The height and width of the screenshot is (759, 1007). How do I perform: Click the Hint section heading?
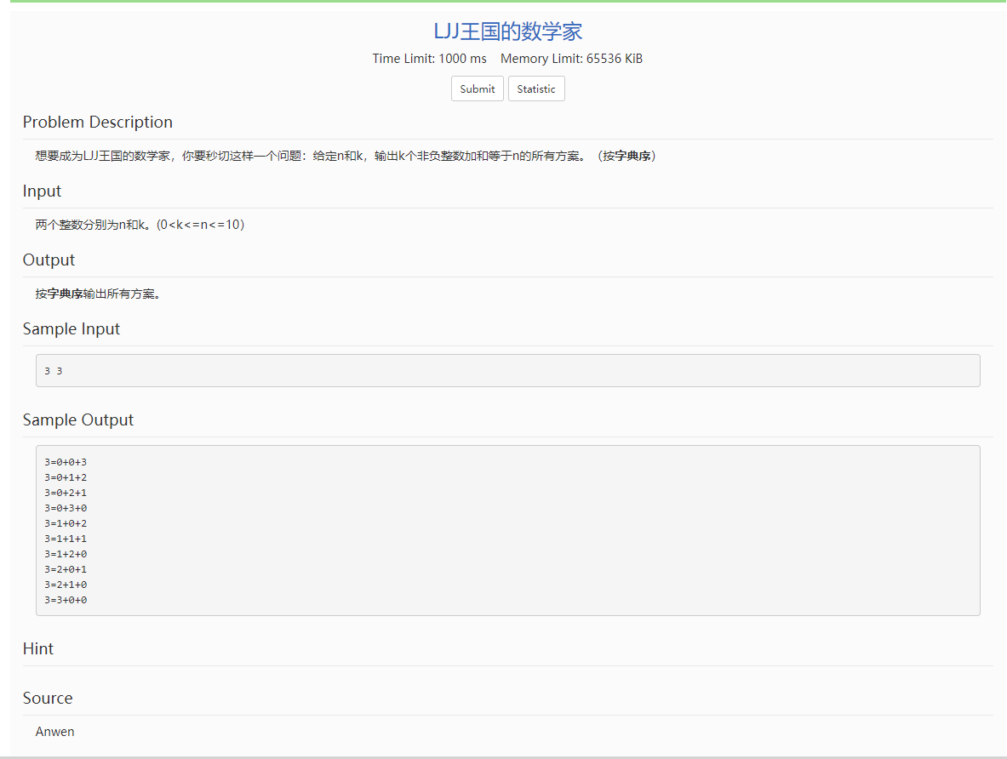pyautogui.click(x=38, y=648)
